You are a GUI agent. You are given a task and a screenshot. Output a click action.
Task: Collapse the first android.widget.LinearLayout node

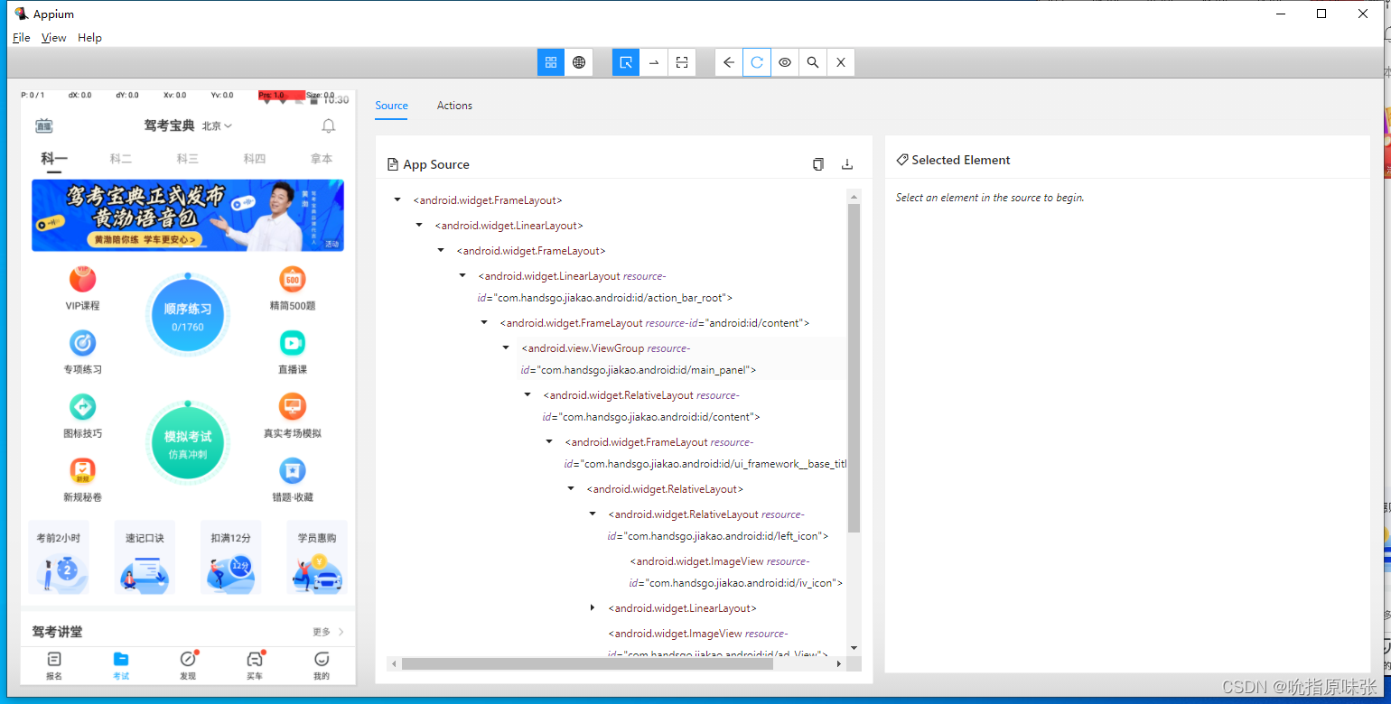419,225
